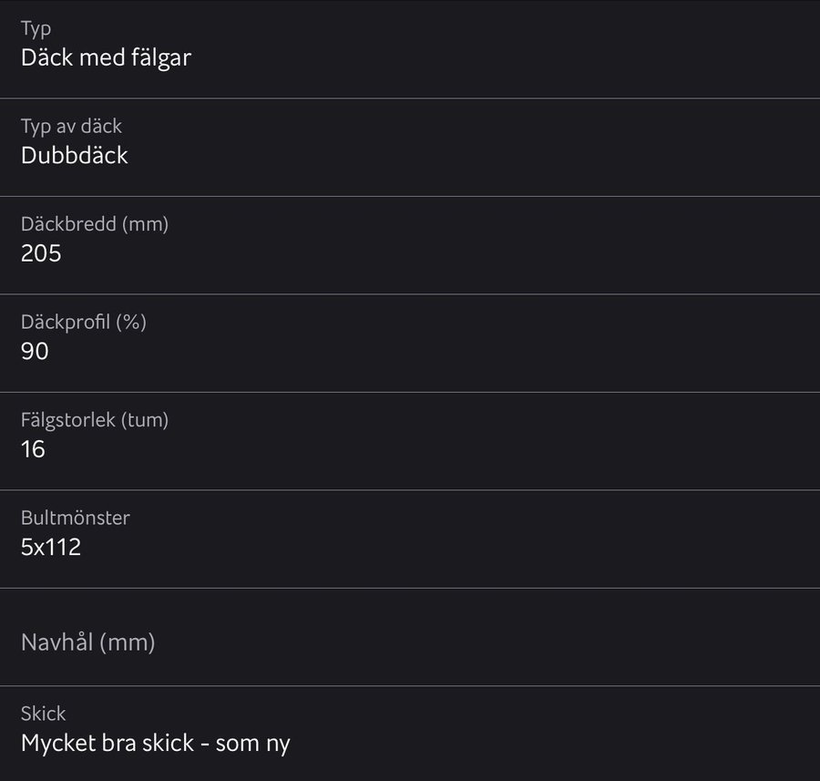Image resolution: width=820 pixels, height=781 pixels.
Task: Click the Fälgstorlek (tum) label
Action: pos(95,420)
